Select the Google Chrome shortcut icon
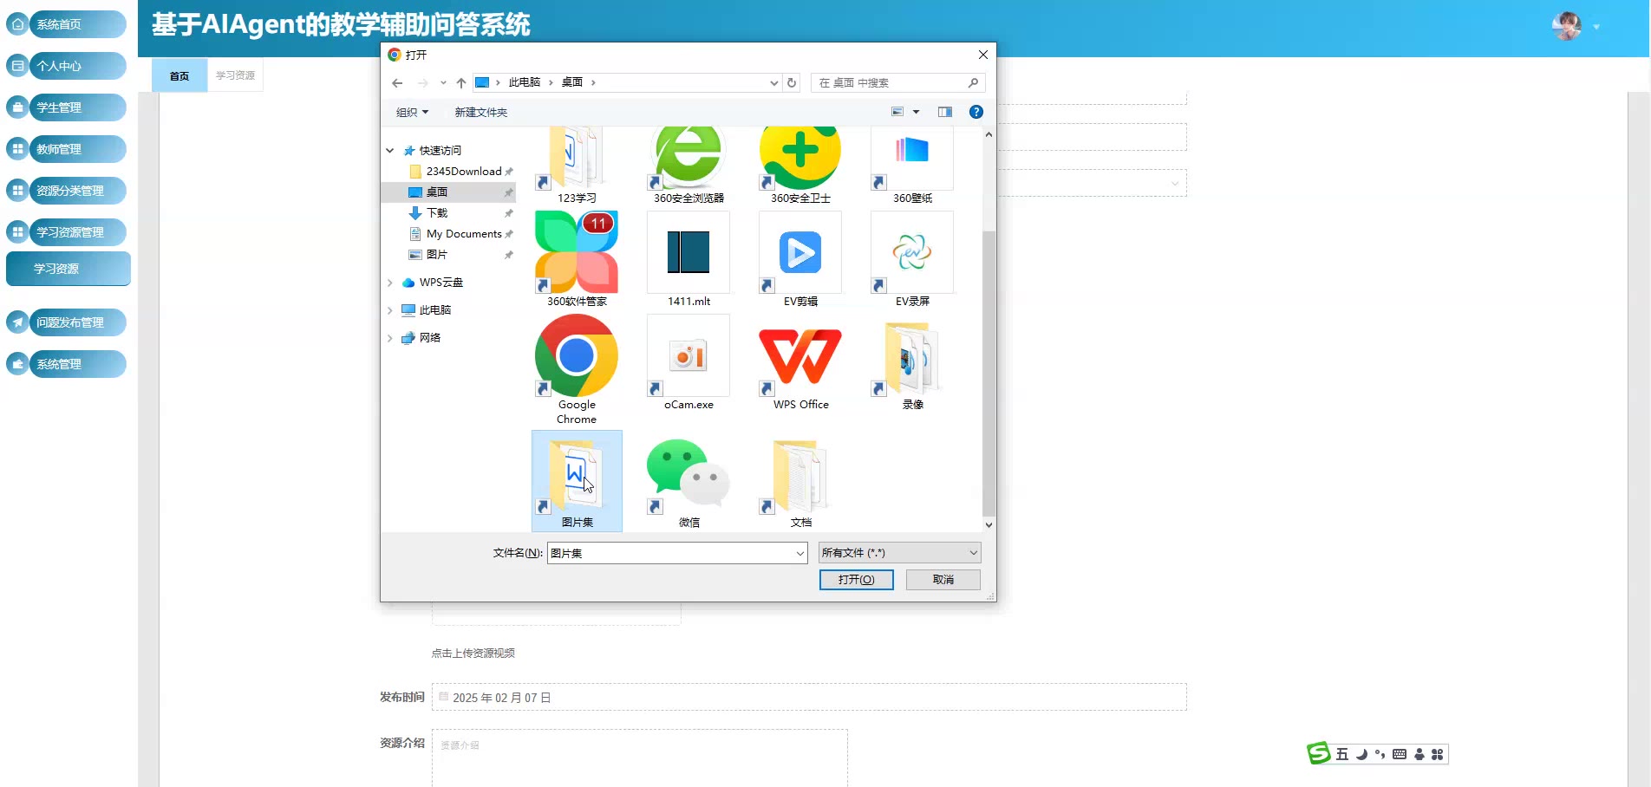This screenshot has height=787, width=1651. [x=577, y=368]
